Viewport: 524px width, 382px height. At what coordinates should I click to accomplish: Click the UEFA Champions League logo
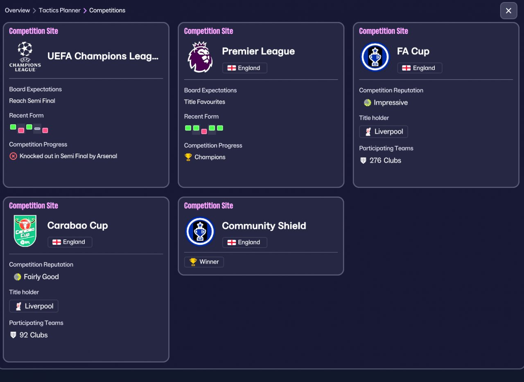25,56
